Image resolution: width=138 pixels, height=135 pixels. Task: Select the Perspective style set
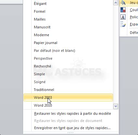pyautogui.click(x=68, y=58)
